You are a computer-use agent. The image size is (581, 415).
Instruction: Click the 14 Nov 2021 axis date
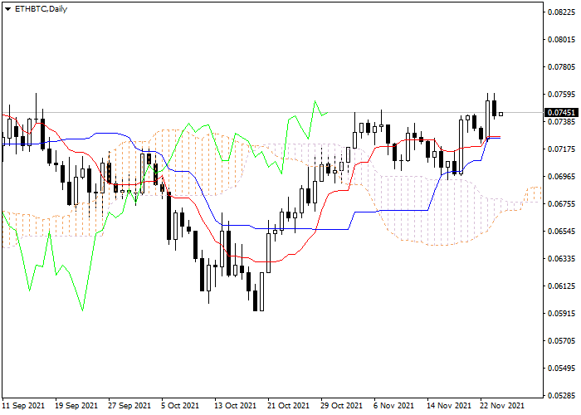pyautogui.click(x=447, y=406)
